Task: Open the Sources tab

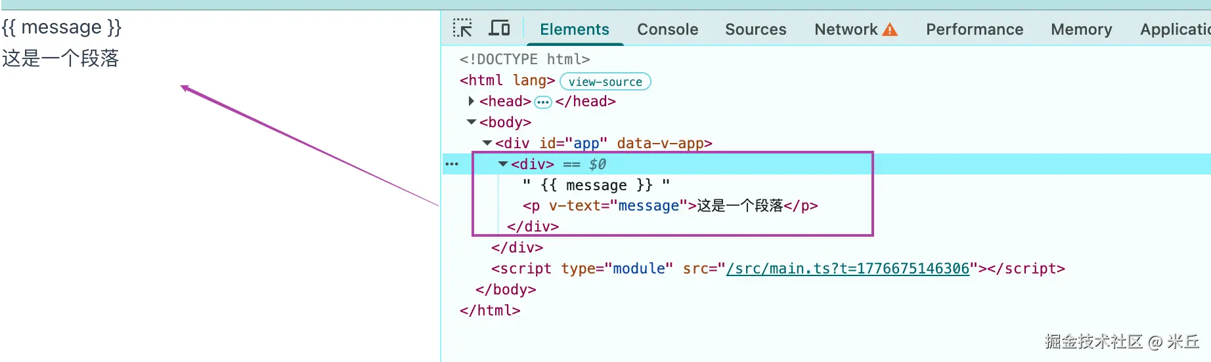Action: 756,30
